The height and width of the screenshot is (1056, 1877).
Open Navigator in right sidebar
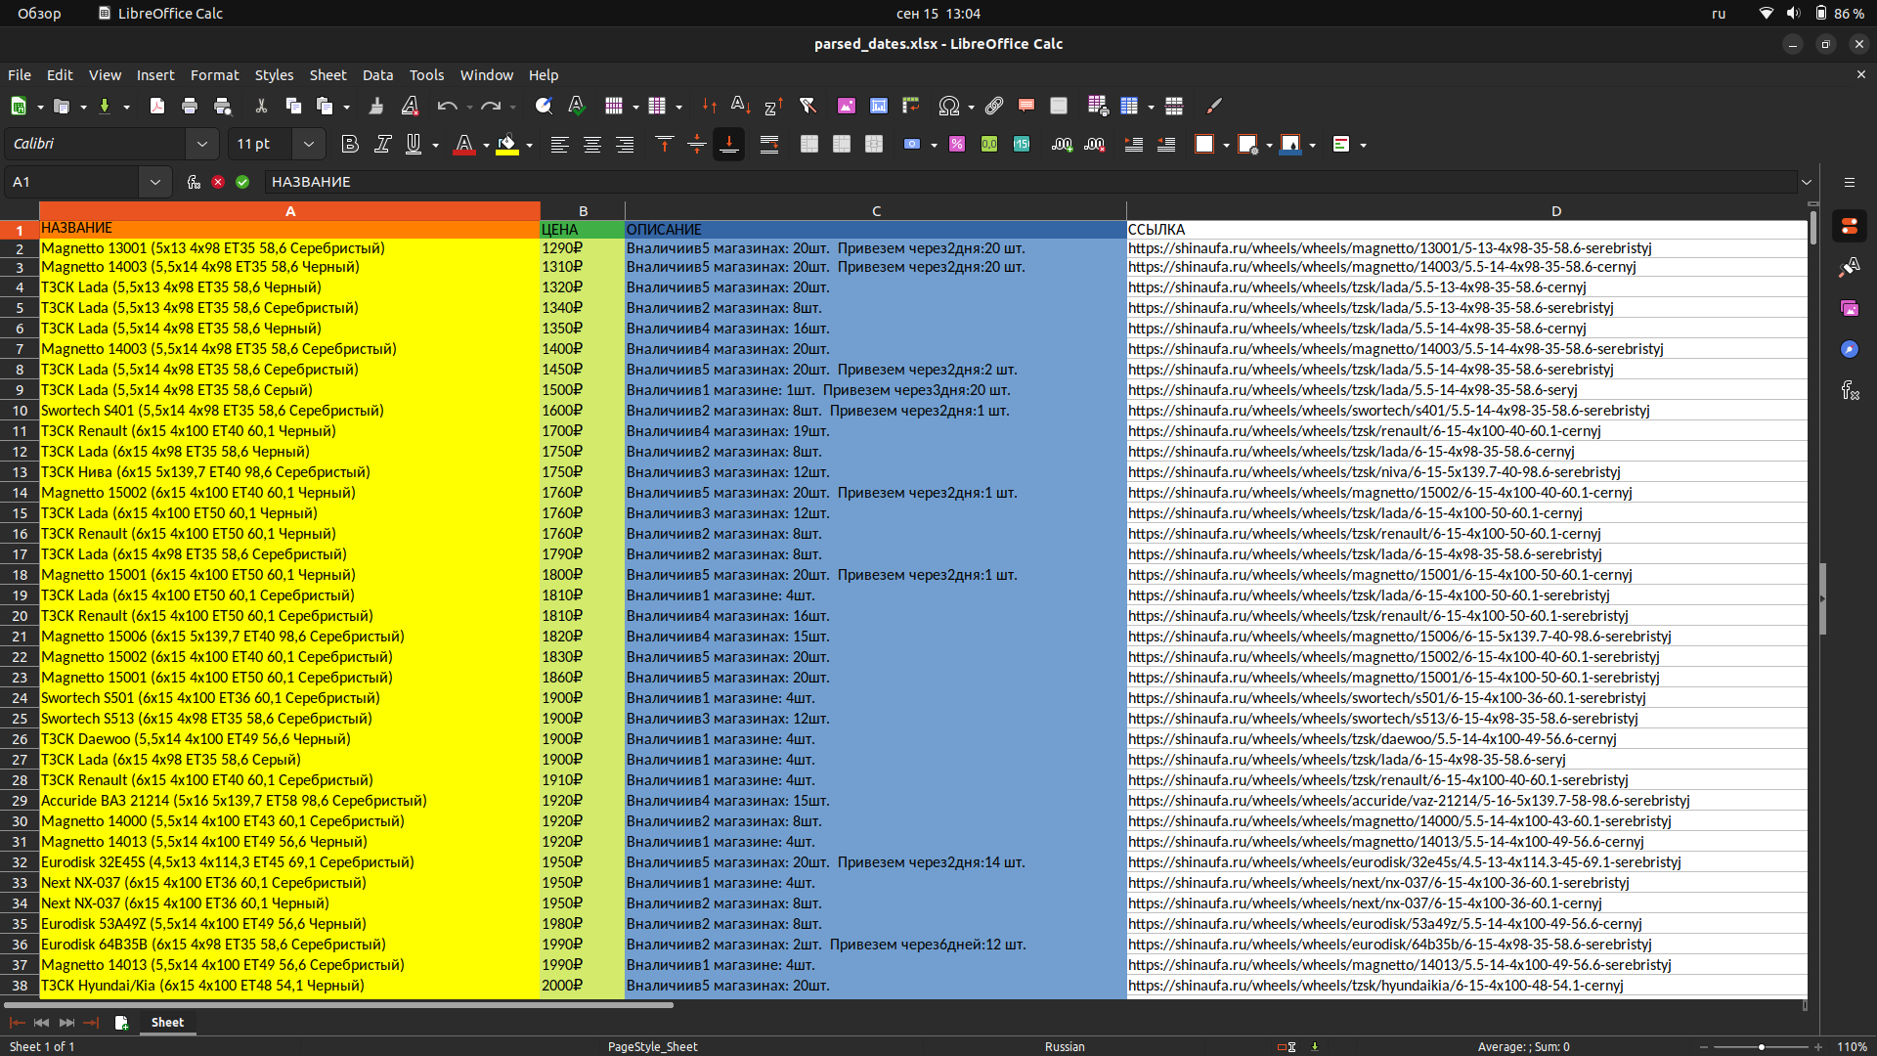pyautogui.click(x=1849, y=349)
